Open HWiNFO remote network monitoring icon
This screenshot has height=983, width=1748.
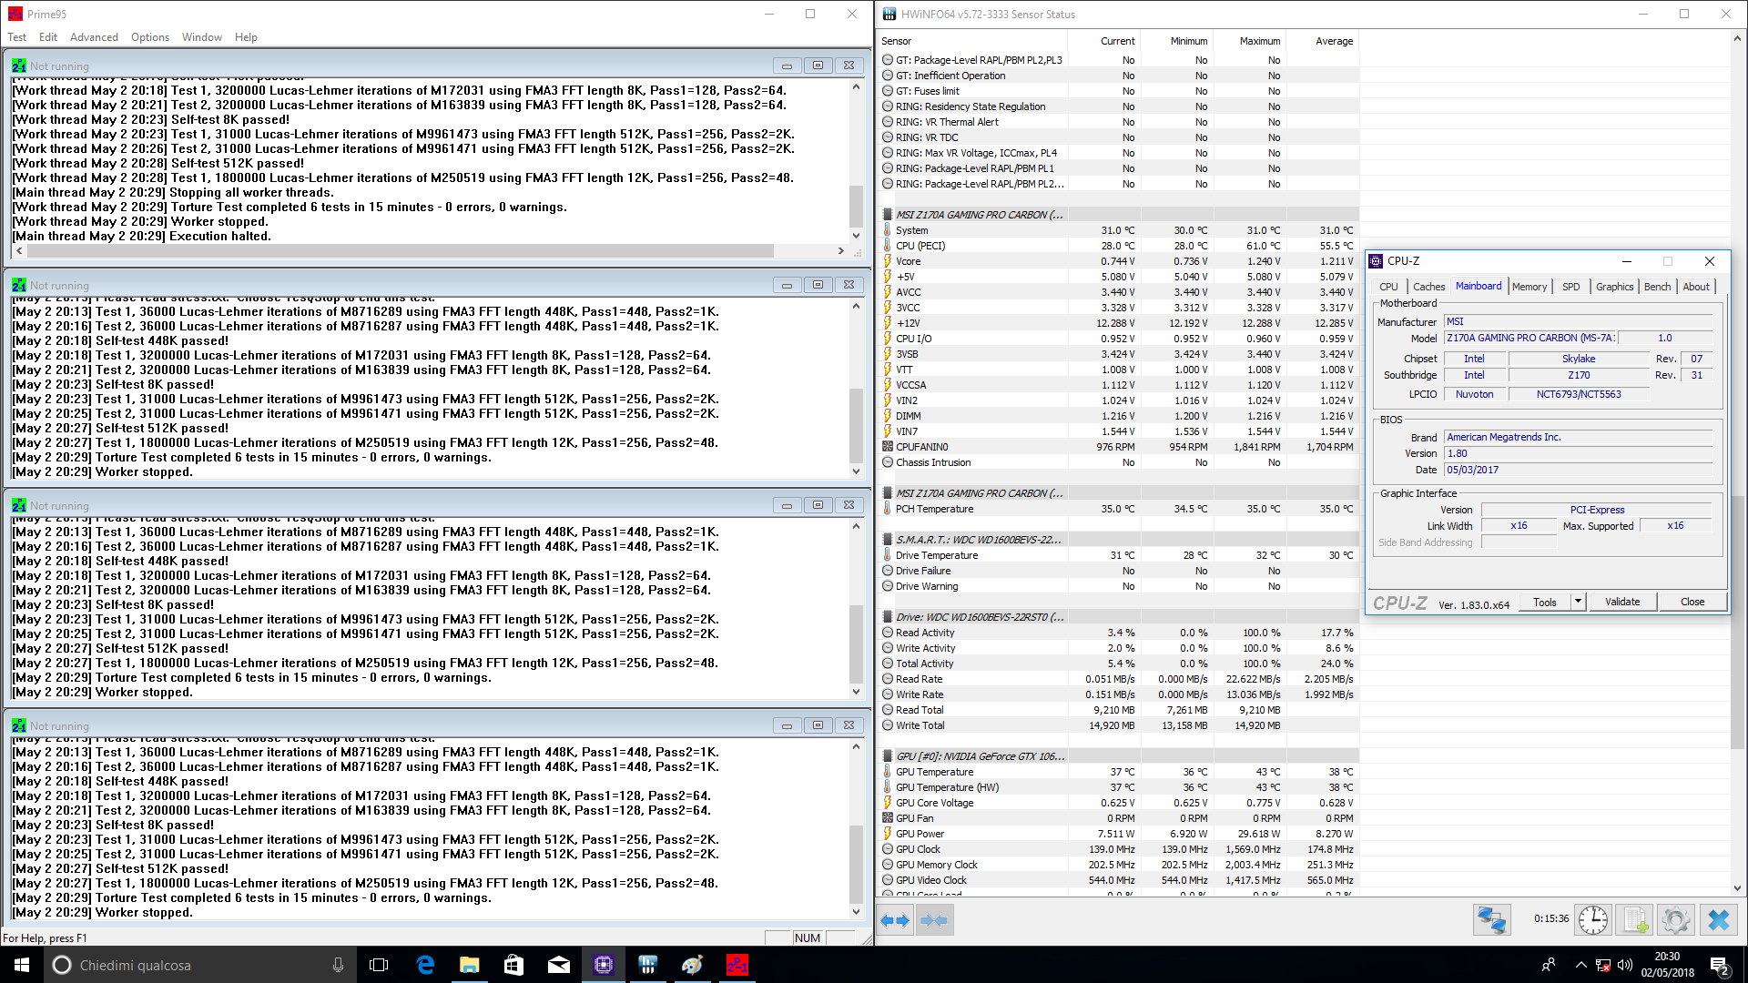tap(1491, 920)
